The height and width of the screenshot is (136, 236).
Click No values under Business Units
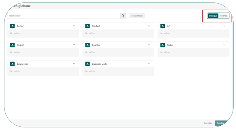point(90,71)
